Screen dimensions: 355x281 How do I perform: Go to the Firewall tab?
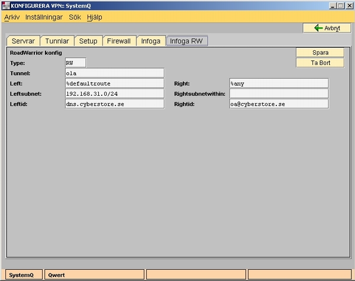click(x=119, y=41)
